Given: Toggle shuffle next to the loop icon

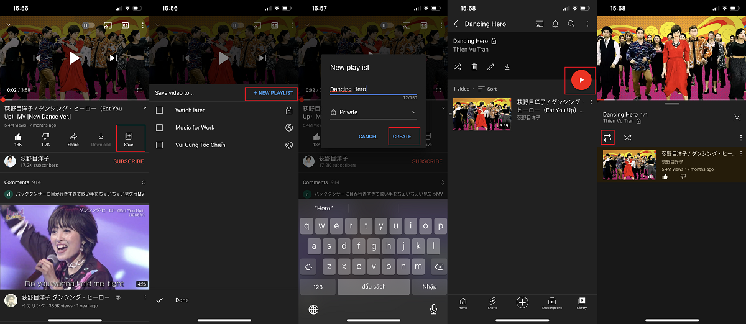Looking at the screenshot, I should [x=628, y=137].
